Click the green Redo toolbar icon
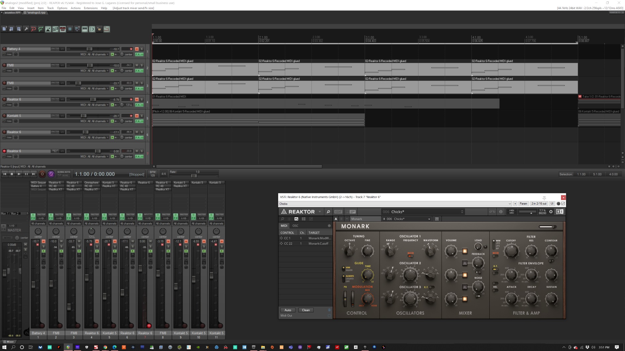 pyautogui.click(x=41, y=29)
